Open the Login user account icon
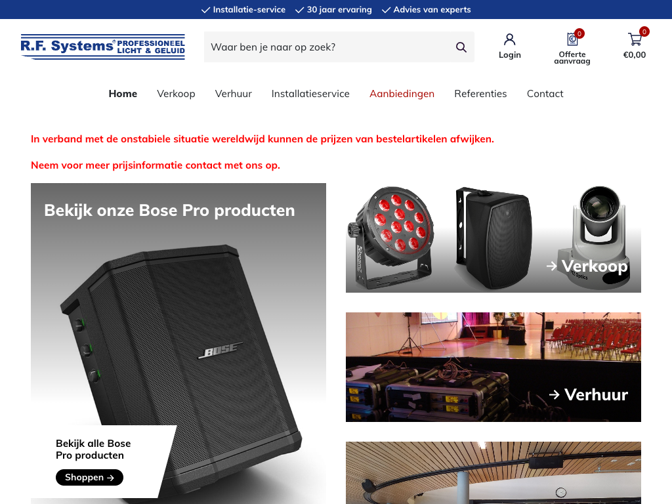This screenshot has width=672, height=504. click(509, 39)
